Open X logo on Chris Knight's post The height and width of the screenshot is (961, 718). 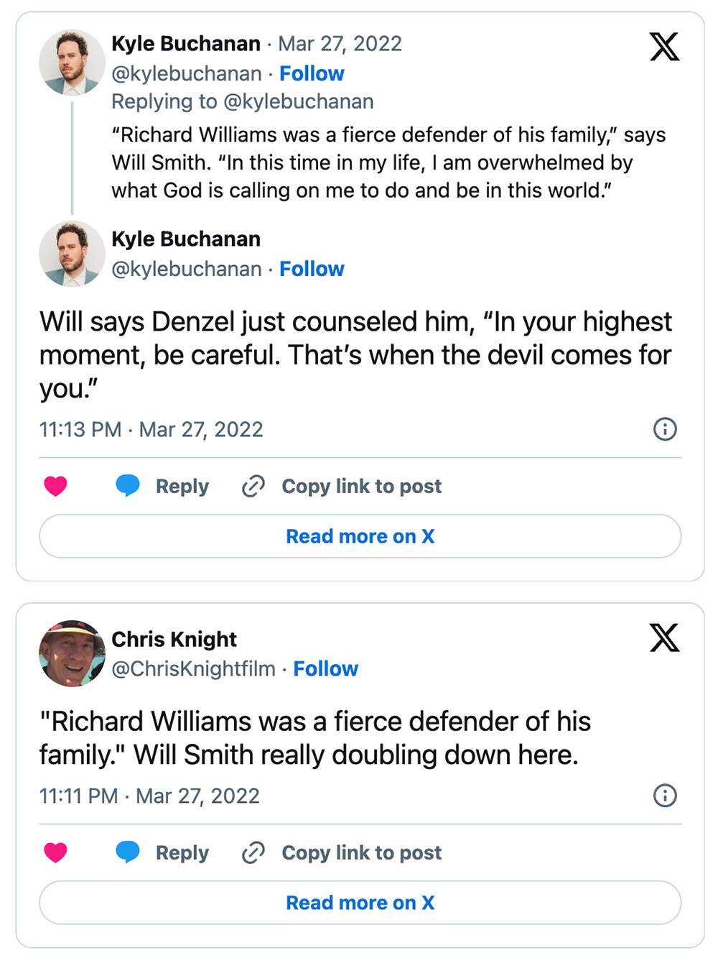pyautogui.click(x=664, y=638)
